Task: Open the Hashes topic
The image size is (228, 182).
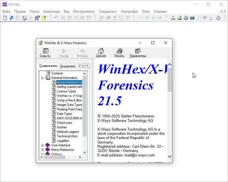Action: pyautogui.click(x=62, y=127)
